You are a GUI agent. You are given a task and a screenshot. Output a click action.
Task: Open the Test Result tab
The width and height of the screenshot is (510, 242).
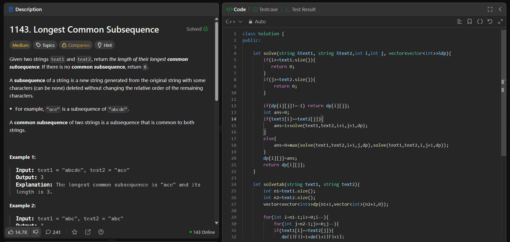pyautogui.click(x=300, y=9)
